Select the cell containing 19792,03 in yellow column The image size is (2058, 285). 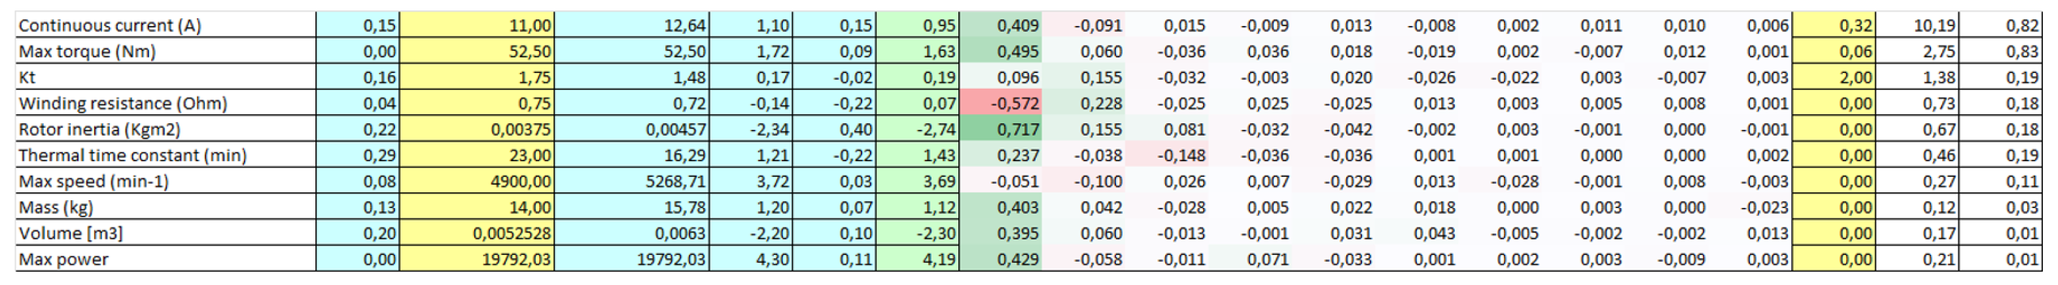point(476,259)
